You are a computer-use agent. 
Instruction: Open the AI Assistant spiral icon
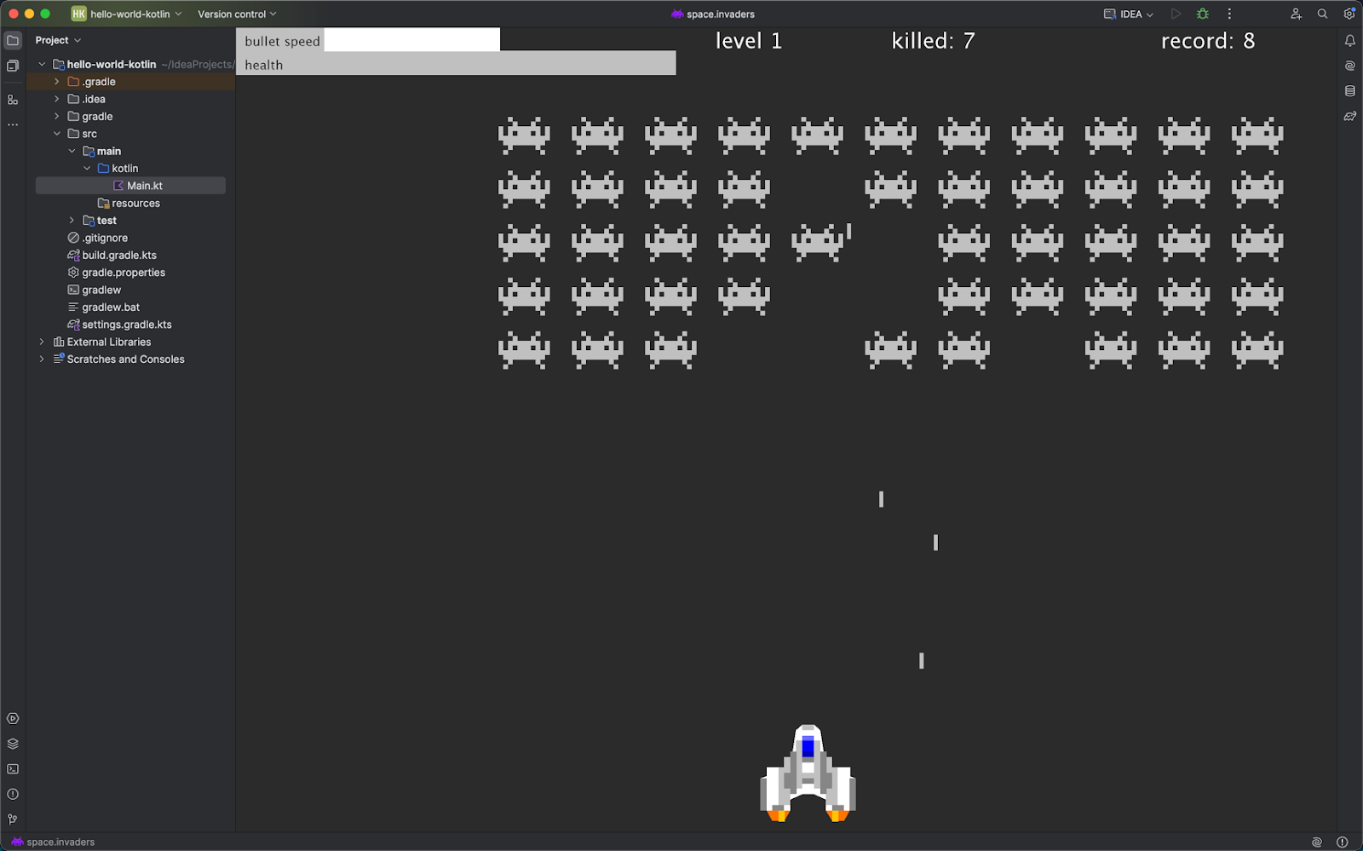(1350, 66)
